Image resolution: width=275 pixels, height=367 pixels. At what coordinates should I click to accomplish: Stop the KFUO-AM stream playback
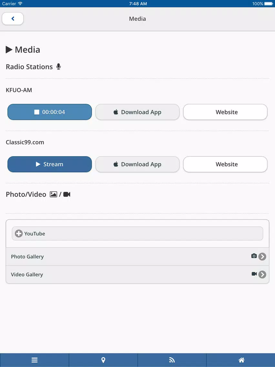(50, 112)
